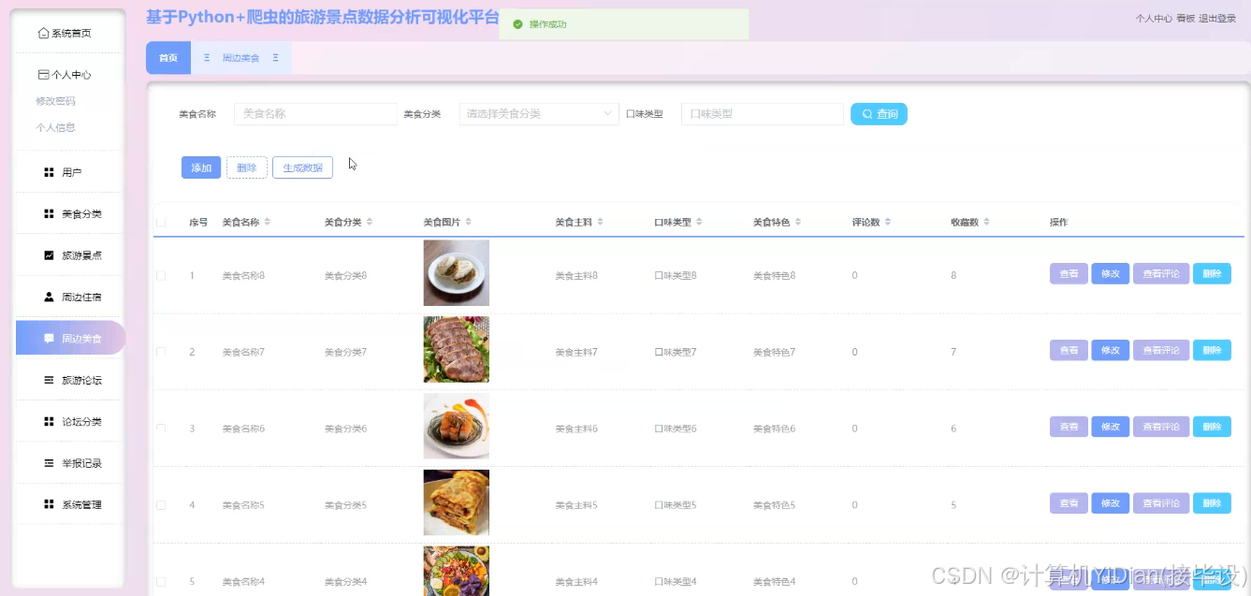Sort table by 美食图片 column arrows

468,222
